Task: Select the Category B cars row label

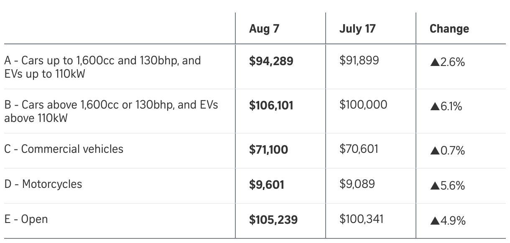Action: (x=111, y=111)
